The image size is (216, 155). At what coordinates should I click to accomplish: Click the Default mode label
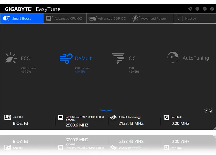83,58
